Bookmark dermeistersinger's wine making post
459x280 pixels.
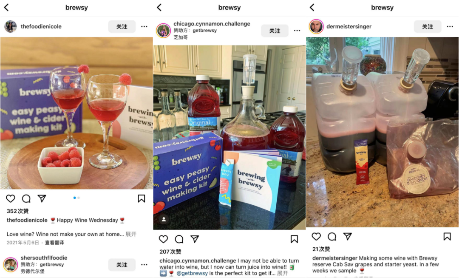tap(447, 236)
